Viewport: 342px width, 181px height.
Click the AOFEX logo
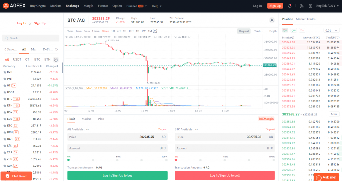pyautogui.click(x=14, y=6)
